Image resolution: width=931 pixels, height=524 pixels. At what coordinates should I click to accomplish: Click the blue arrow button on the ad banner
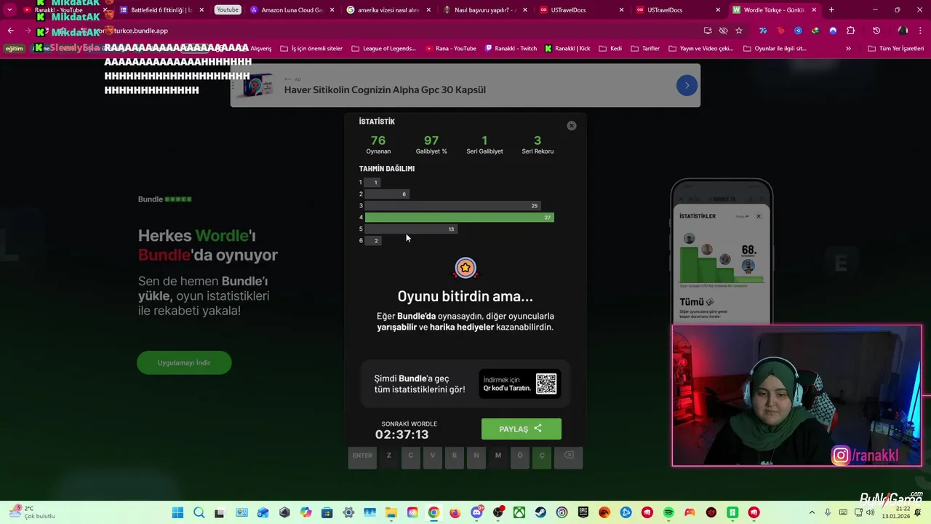pyautogui.click(x=687, y=85)
